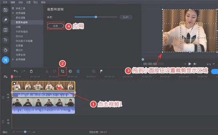
Task: Click the Crop tool icon
Action: pos(62,71)
